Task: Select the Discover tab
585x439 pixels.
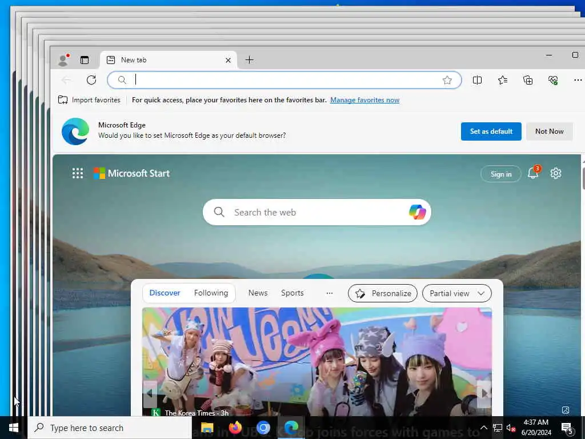Action: (165, 293)
